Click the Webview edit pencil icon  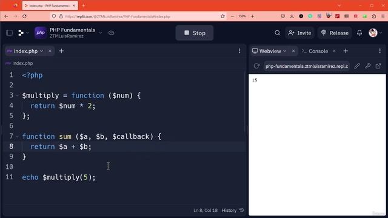tap(356, 66)
